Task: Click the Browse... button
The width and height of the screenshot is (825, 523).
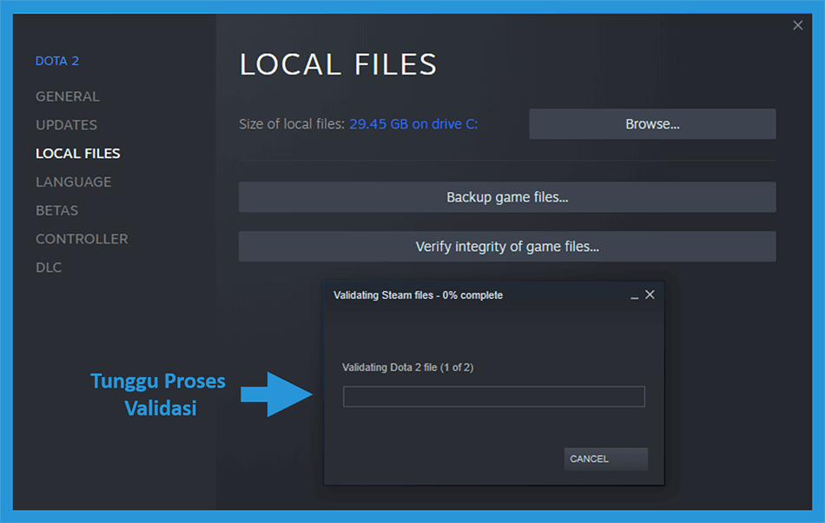Action: pyautogui.click(x=652, y=124)
